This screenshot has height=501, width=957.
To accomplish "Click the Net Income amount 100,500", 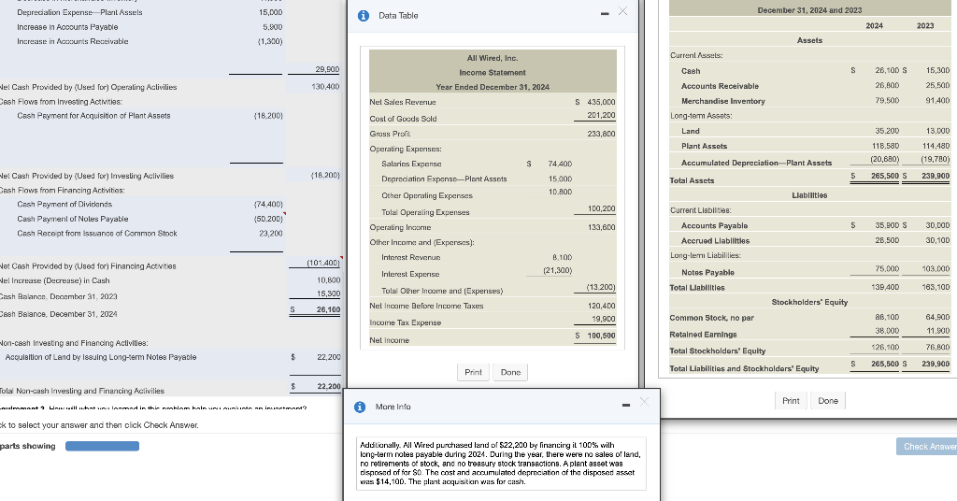I will pyautogui.click(x=601, y=336).
